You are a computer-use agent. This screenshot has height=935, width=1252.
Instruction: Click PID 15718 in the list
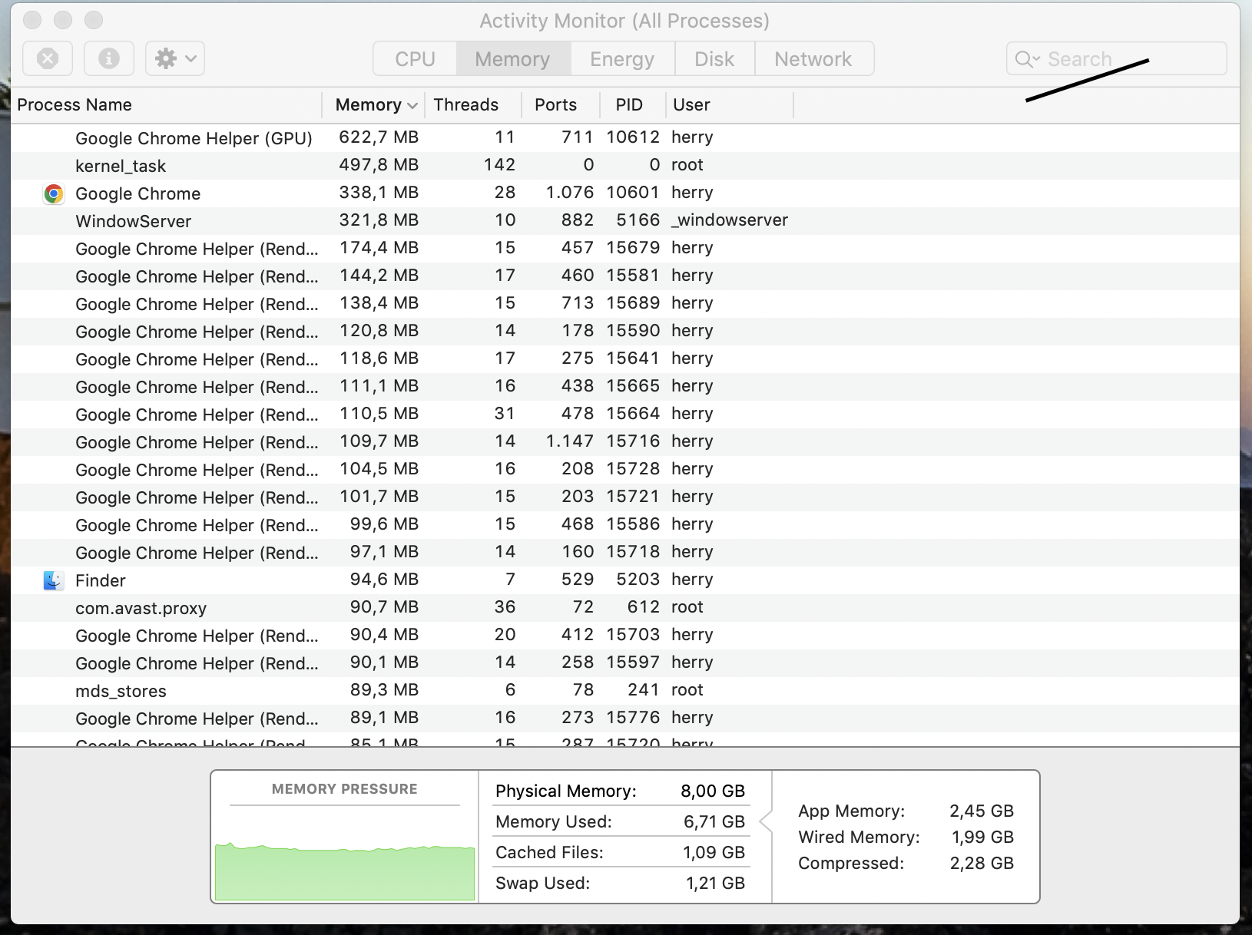click(x=633, y=552)
